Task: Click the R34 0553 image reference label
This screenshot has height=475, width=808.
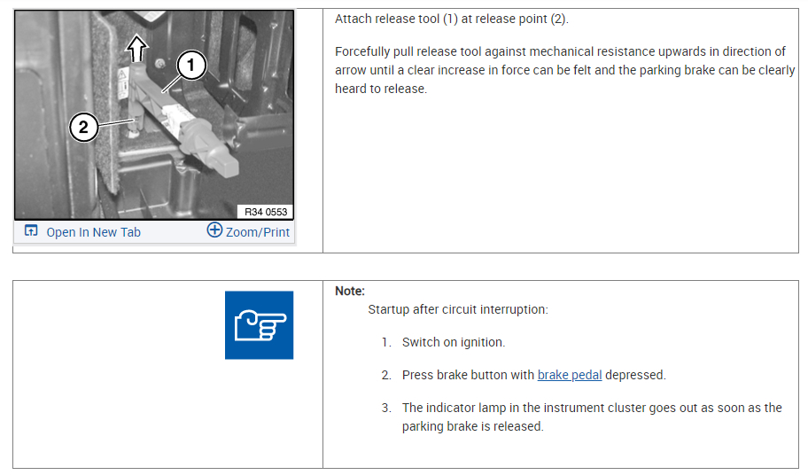Action: pyautogui.click(x=268, y=212)
